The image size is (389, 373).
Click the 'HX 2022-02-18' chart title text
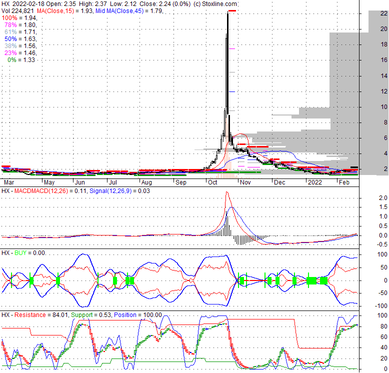pyautogui.click(x=22, y=4)
